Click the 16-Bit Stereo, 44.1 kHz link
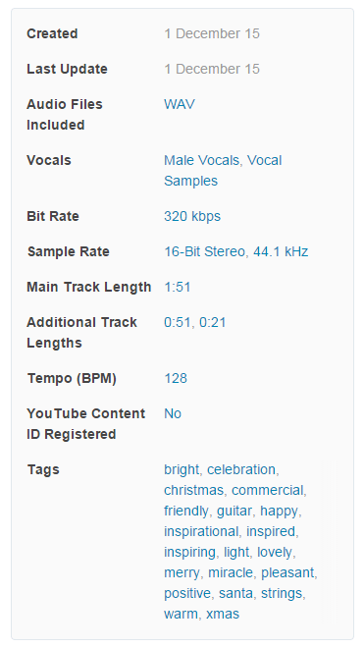The width and height of the screenshot is (364, 648). [x=235, y=251]
